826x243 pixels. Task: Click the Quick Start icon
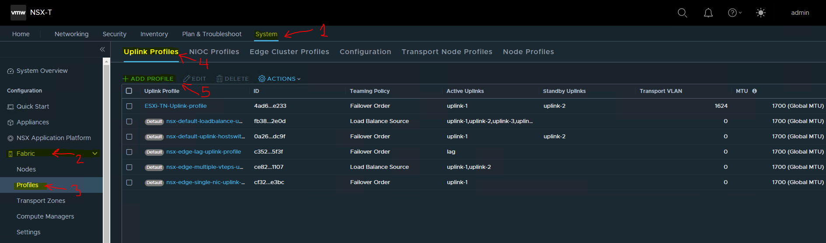10,107
